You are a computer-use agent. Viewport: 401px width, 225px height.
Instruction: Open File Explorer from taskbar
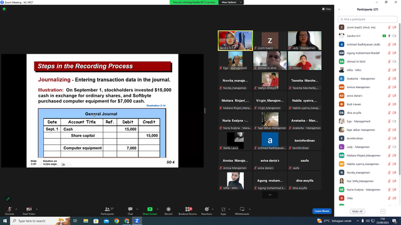tap(86, 221)
